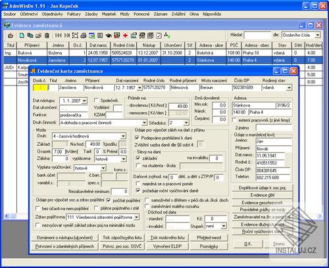Toggle požaduje roční vyúčtování daně
Screen dimensions: 329x268
click(x=138, y=190)
